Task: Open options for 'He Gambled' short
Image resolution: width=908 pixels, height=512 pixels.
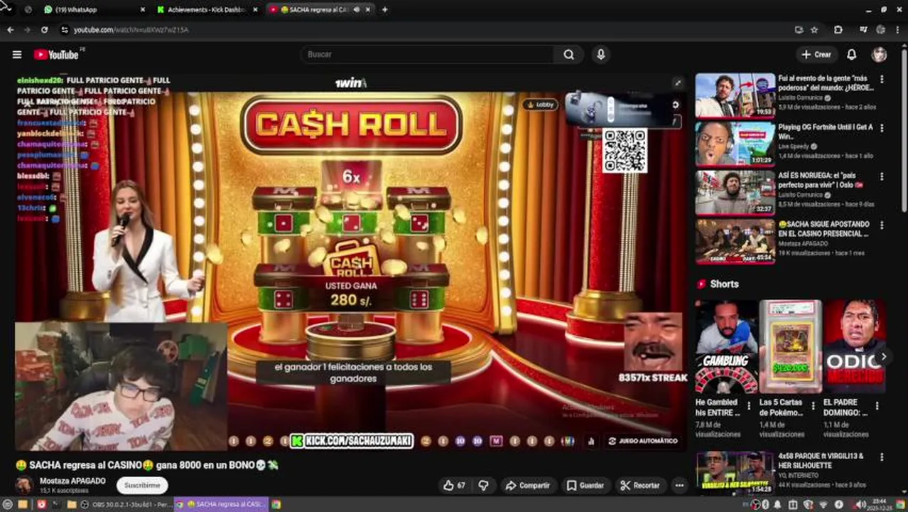Action: 749,406
